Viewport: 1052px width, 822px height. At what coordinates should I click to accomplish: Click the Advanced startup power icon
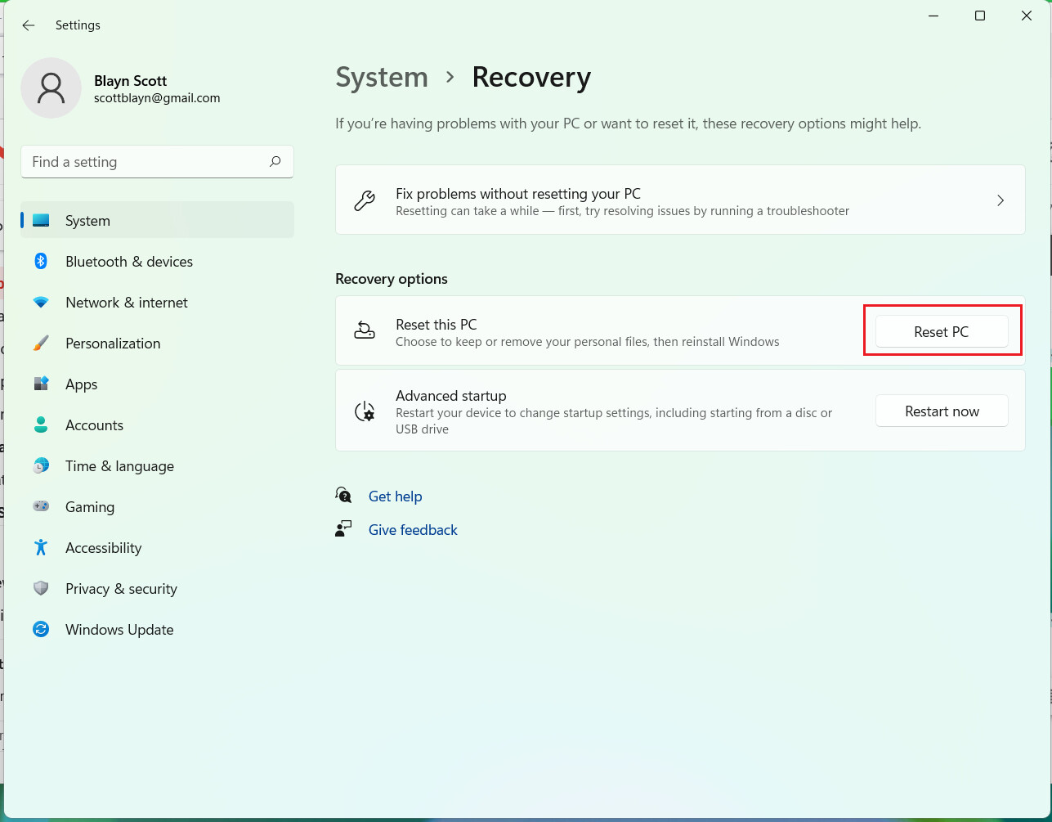(x=365, y=411)
